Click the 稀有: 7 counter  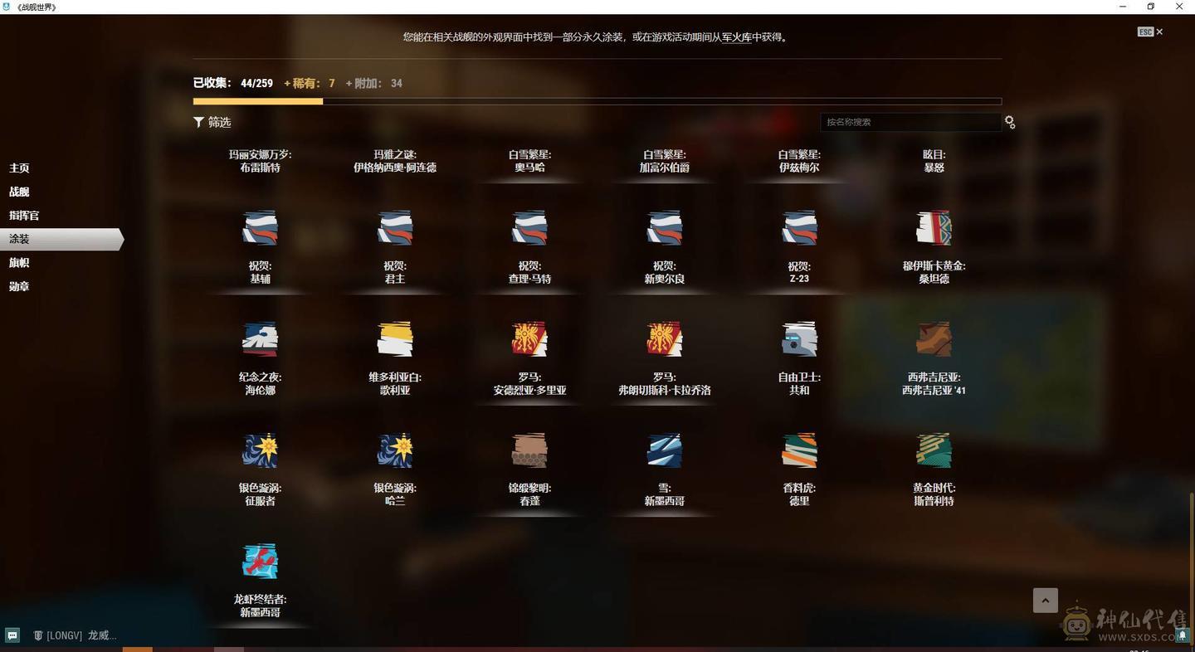[310, 83]
